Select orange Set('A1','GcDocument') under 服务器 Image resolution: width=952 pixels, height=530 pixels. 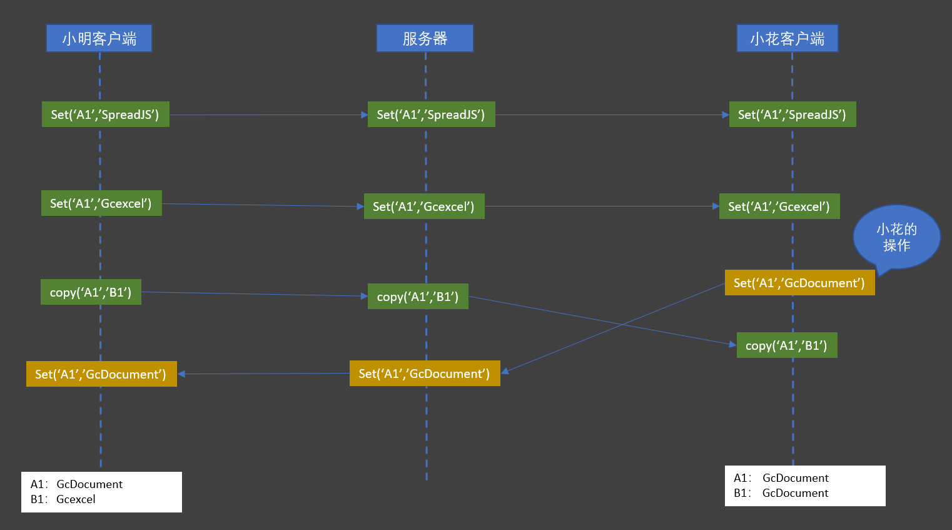[425, 374]
